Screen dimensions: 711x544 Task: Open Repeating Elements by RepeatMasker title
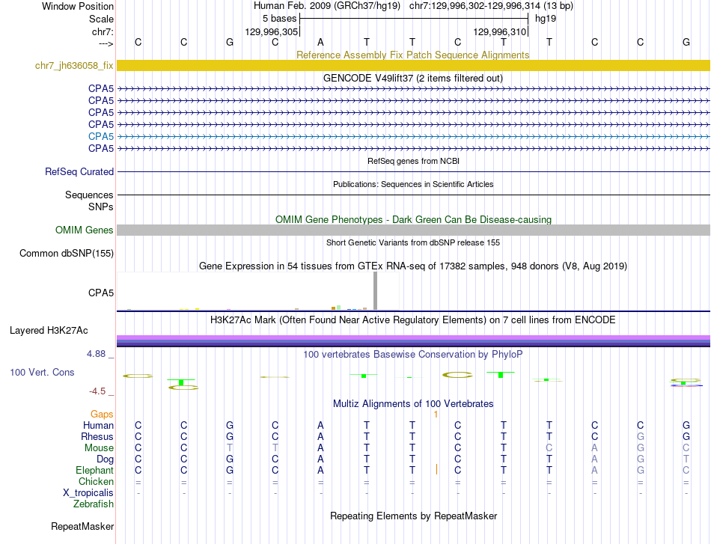[x=414, y=516]
